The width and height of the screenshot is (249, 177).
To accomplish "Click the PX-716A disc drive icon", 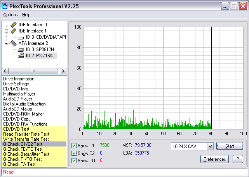I will coord(21,56).
